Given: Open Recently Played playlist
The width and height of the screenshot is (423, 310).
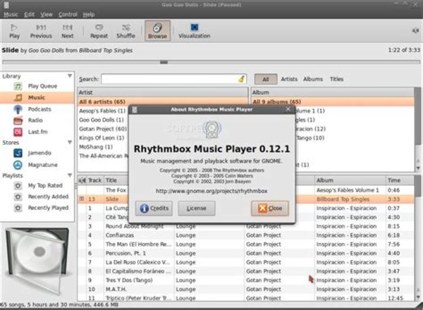Looking at the screenshot, I should click(37, 208).
